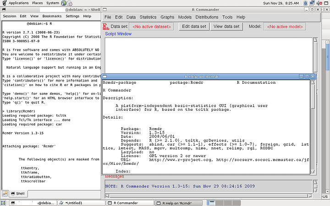Click the muted volume speaker icon
The height and width of the screenshot is (206, 330).
click(319, 3)
